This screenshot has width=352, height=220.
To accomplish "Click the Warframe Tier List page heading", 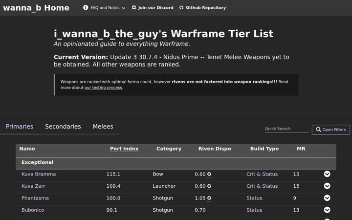I will pyautogui.click(x=163, y=34).
